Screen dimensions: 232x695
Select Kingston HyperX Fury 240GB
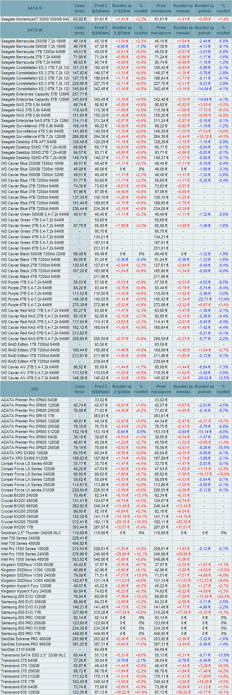(x=26, y=591)
